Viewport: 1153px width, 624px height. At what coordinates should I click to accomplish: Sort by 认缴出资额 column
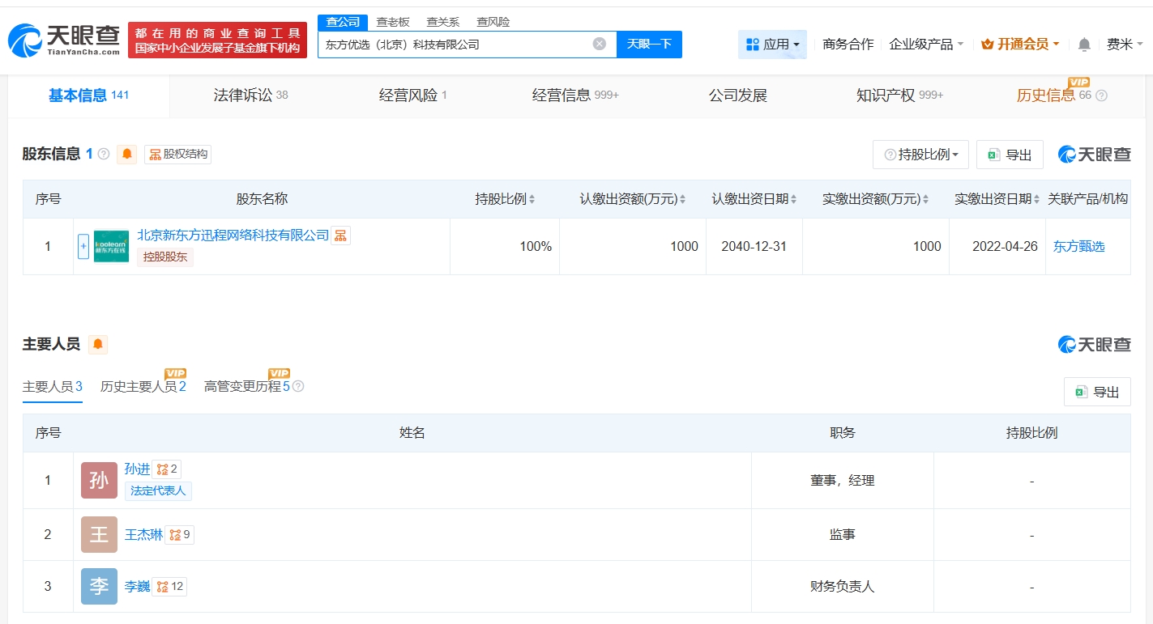632,199
